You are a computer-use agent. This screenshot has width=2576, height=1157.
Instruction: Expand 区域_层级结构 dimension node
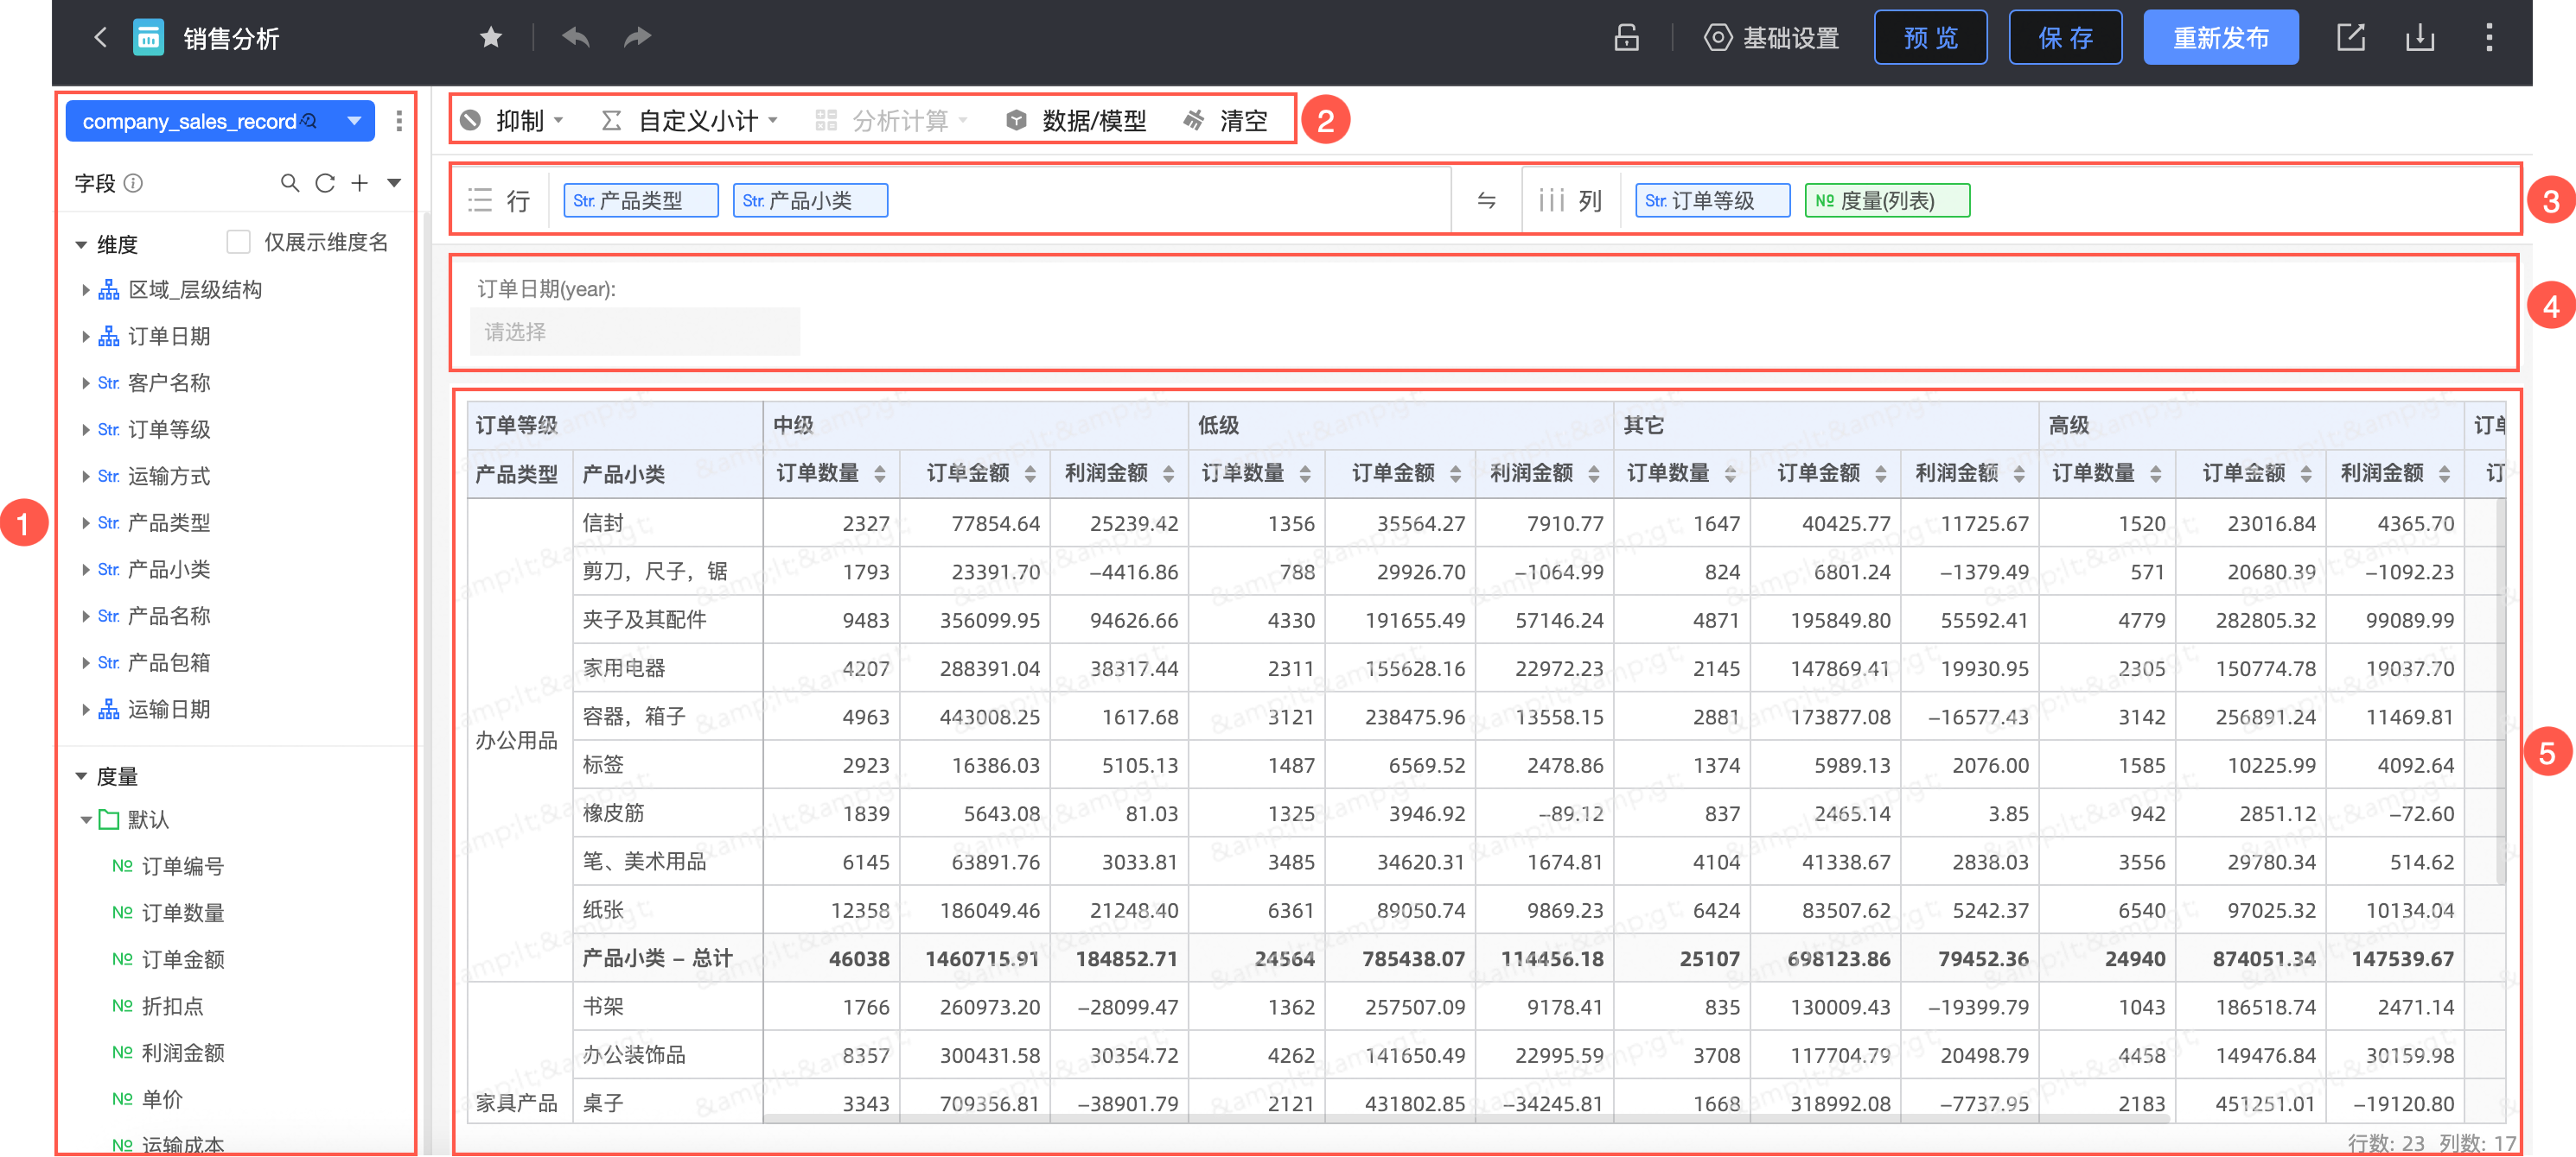pos(86,290)
